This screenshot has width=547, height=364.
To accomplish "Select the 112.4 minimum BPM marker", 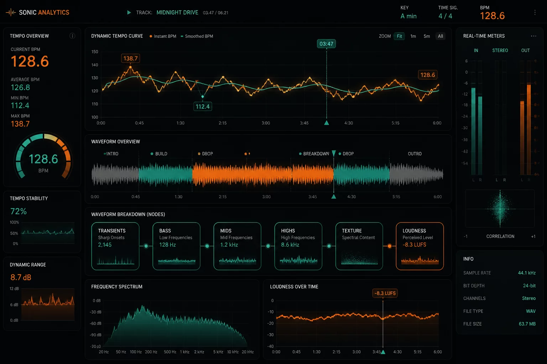I will pos(203,106).
